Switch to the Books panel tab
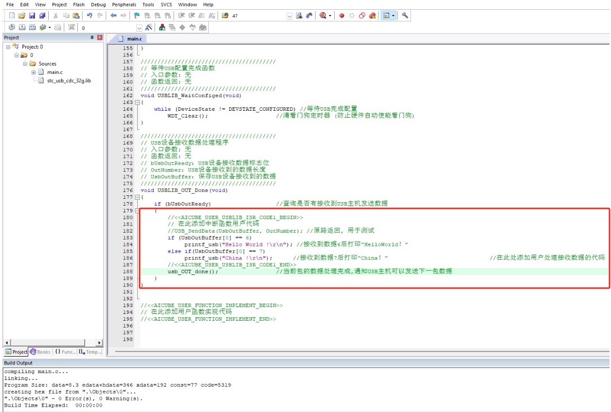Image resolution: width=611 pixels, height=412 pixels. [x=40, y=352]
